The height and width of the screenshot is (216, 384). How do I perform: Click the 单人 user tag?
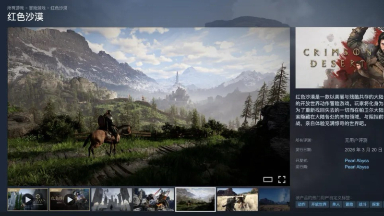[x=336, y=204]
